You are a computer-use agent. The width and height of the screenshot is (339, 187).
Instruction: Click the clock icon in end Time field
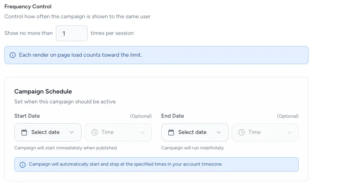pos(242,132)
